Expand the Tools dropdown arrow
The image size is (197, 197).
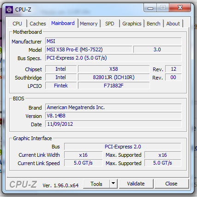(113, 184)
